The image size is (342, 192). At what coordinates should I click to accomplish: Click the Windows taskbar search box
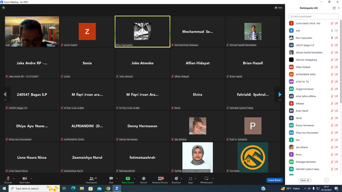tap(34, 188)
